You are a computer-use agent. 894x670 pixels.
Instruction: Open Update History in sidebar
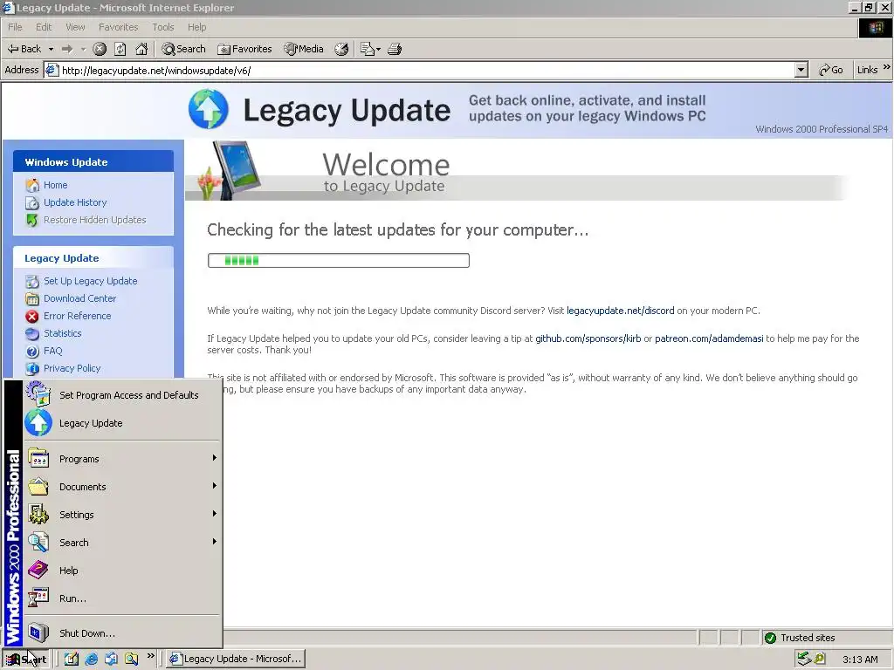coord(75,202)
